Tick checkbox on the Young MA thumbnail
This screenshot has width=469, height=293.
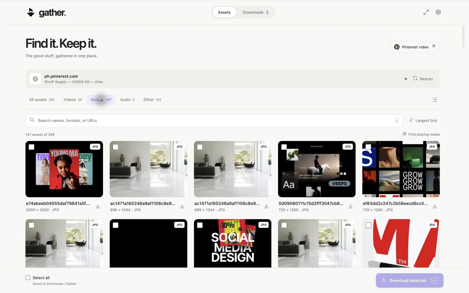coord(32,147)
